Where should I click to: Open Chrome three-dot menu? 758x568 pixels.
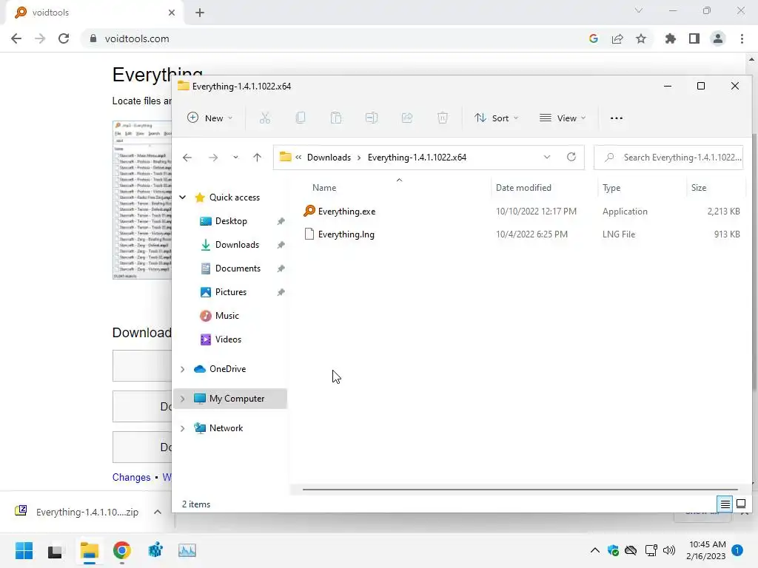(x=742, y=38)
